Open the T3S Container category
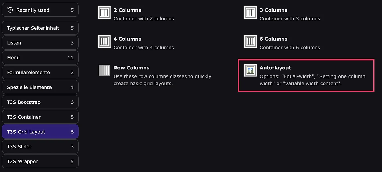This screenshot has width=382, height=172. coord(40,117)
